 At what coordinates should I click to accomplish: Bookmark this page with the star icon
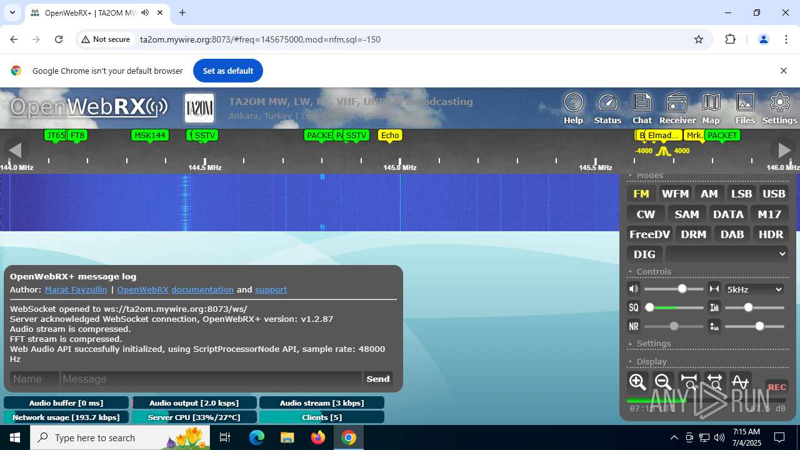(x=699, y=39)
